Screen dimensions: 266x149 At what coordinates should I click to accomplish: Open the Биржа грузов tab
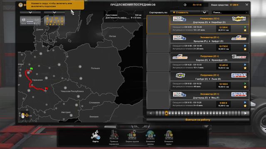(x=132, y=137)
